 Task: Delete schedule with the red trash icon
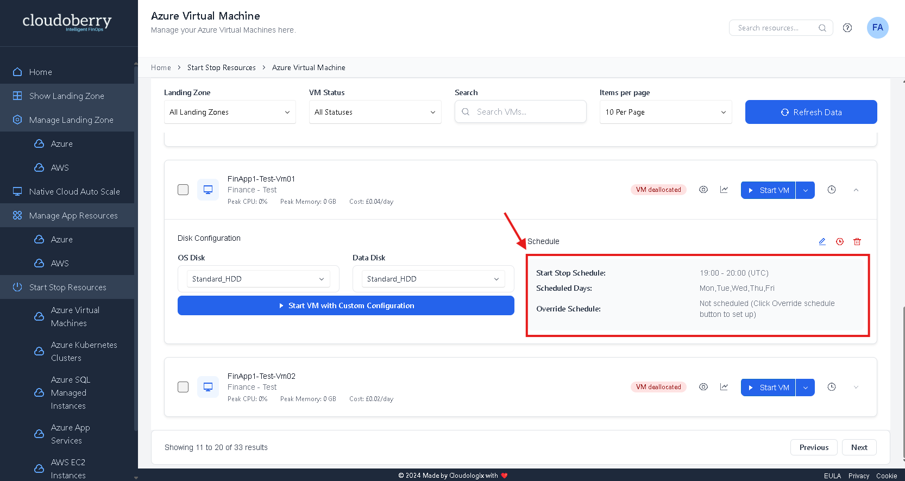click(857, 241)
